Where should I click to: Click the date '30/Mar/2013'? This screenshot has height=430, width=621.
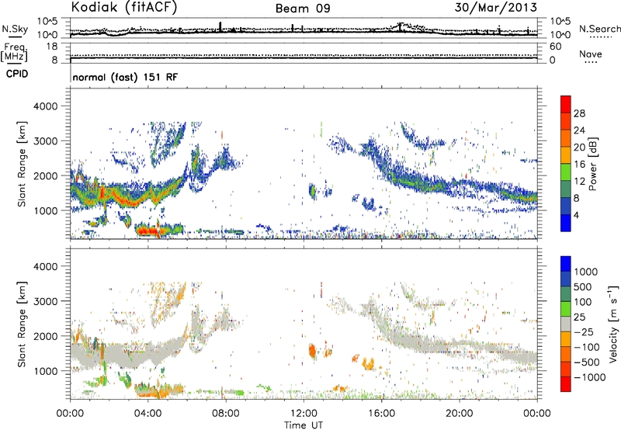click(495, 8)
